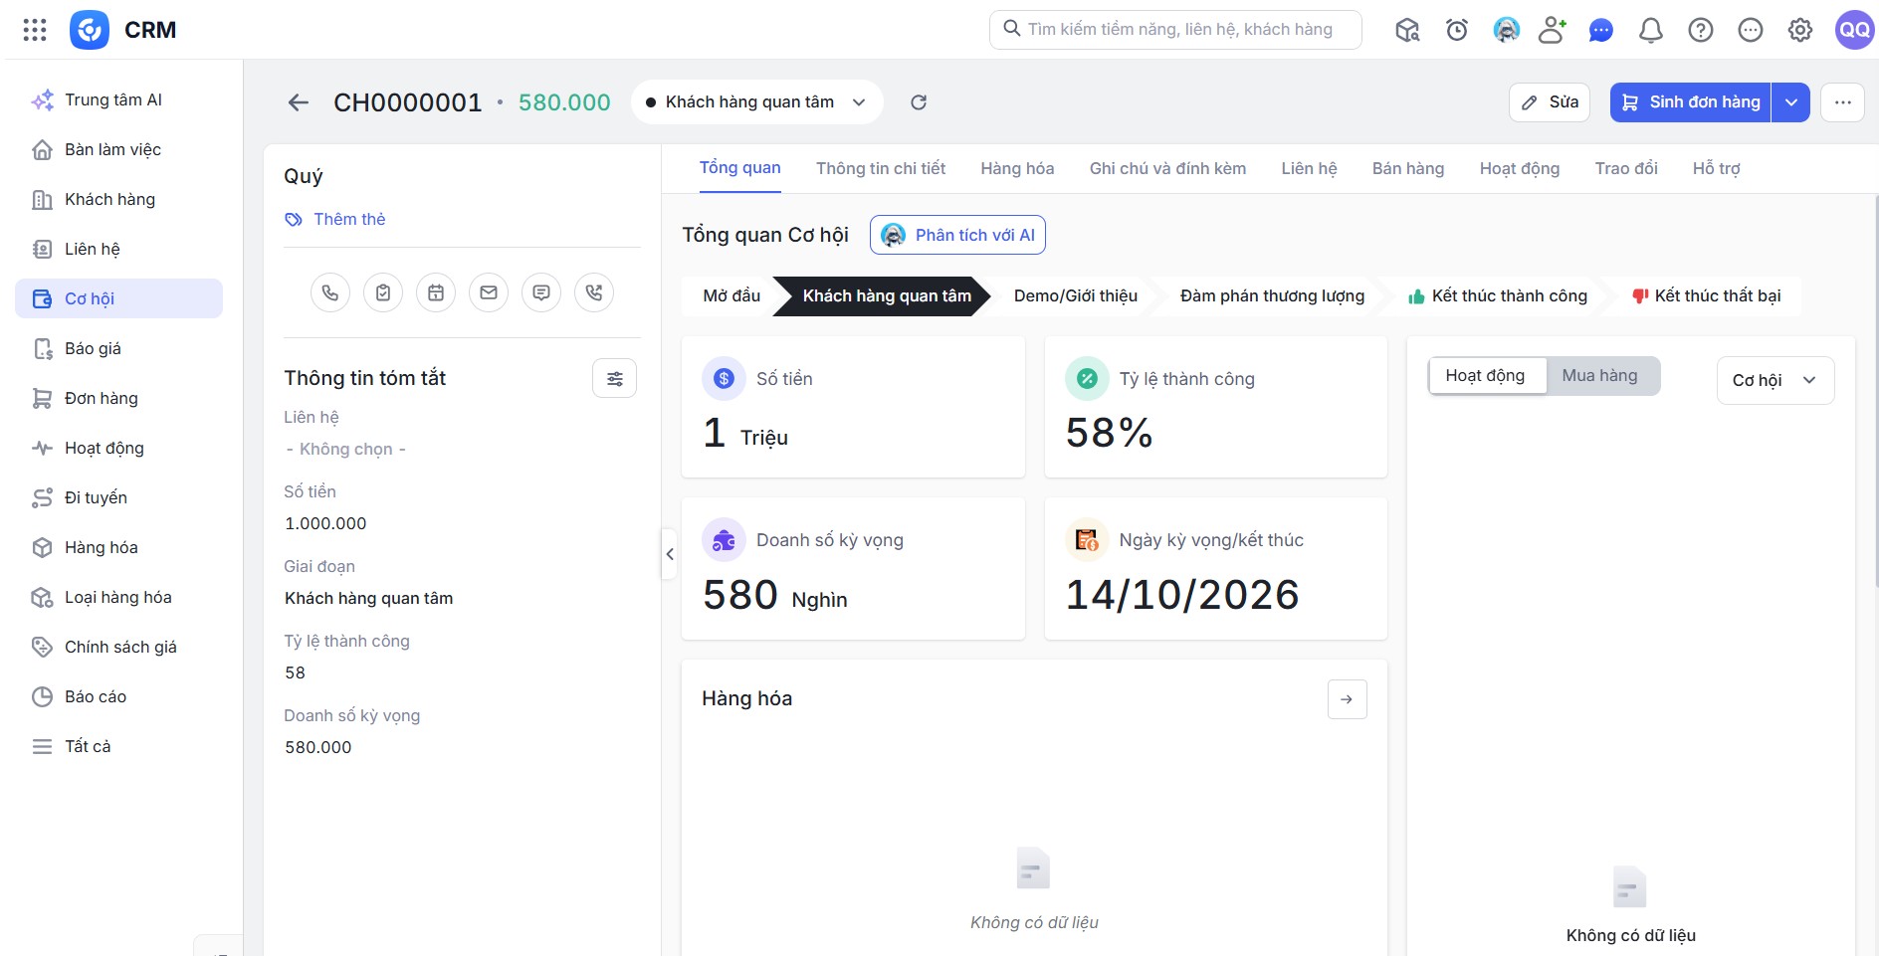Open the product lookup box icon

point(1407,30)
